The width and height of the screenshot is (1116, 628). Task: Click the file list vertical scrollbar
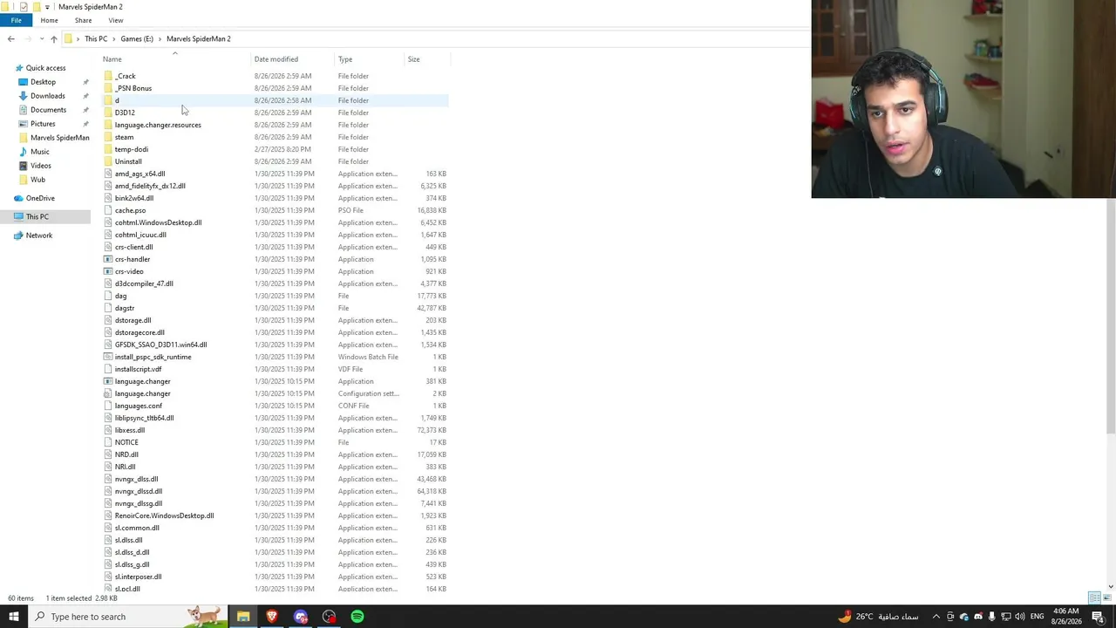pyautogui.click(x=1111, y=314)
